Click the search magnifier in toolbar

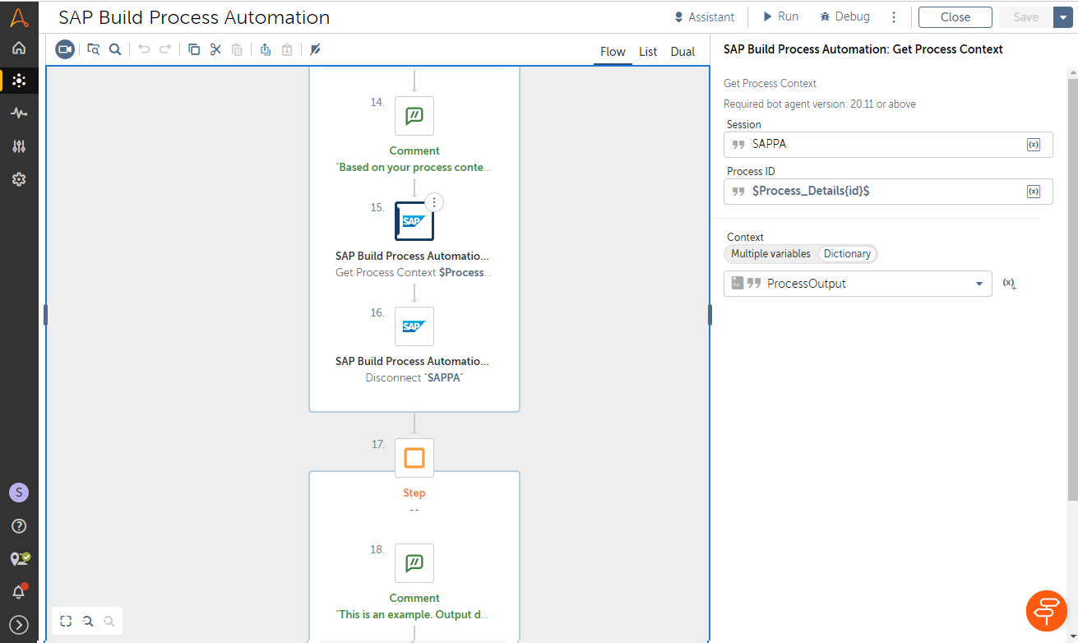pyautogui.click(x=115, y=49)
